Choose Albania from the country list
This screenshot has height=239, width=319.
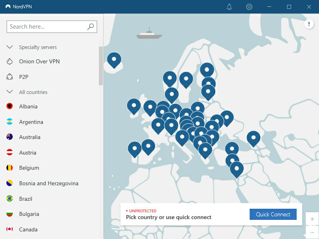[28, 106]
